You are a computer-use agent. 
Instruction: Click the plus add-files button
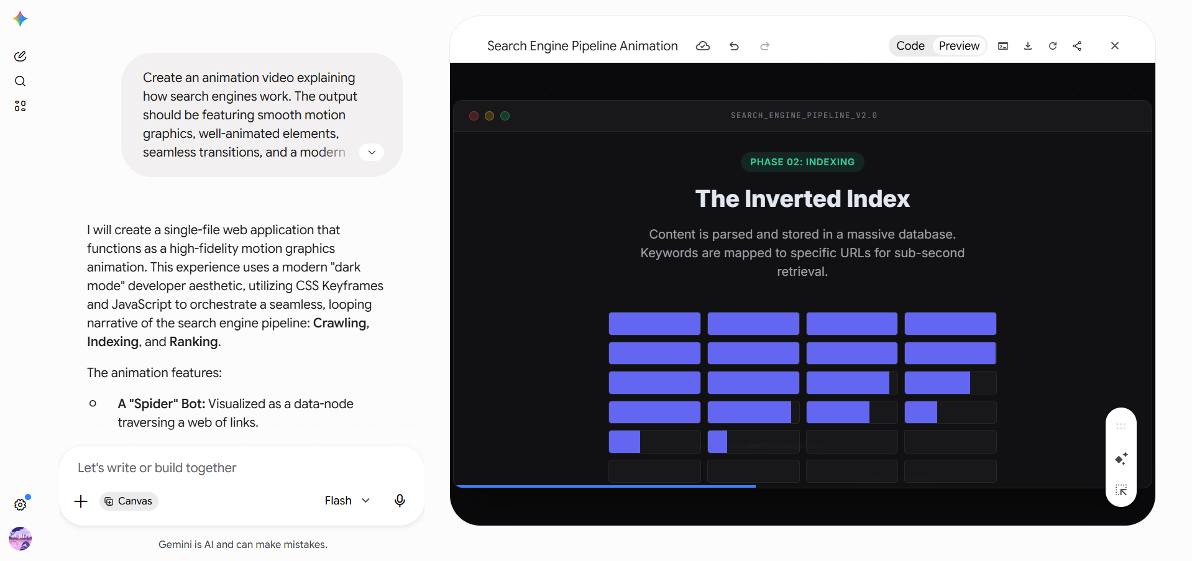coord(81,501)
